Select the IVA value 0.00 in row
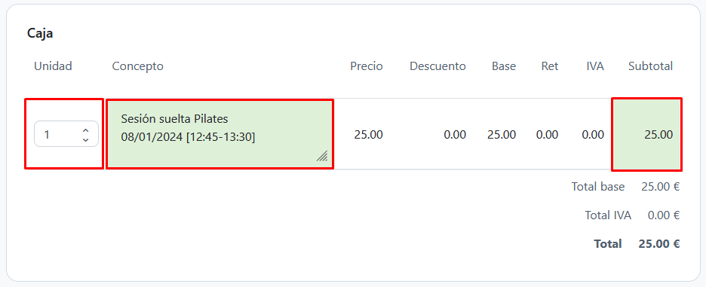Viewport: 706px width, 287px height. point(593,135)
